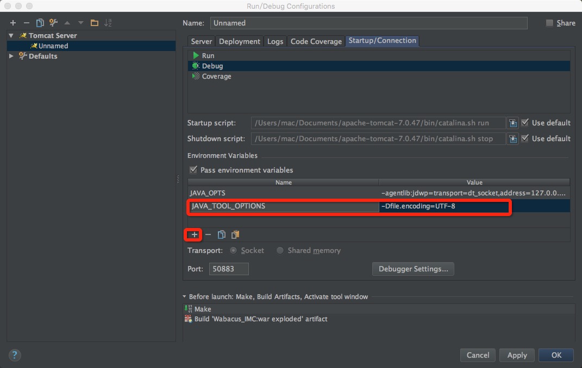582x368 pixels.
Task: Collapse the Before launch section
Action: coord(184,297)
